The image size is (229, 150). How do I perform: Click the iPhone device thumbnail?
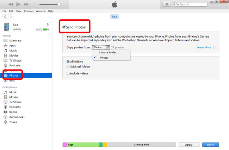click(7, 27)
